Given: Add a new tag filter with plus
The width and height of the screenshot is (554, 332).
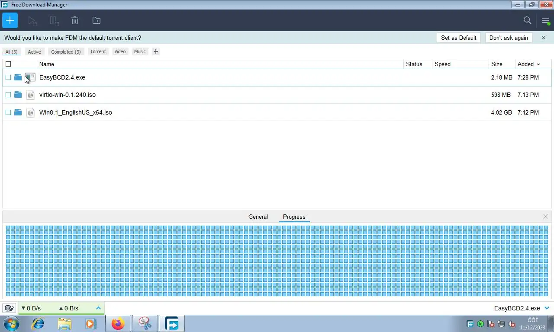Looking at the screenshot, I should pyautogui.click(x=156, y=51).
